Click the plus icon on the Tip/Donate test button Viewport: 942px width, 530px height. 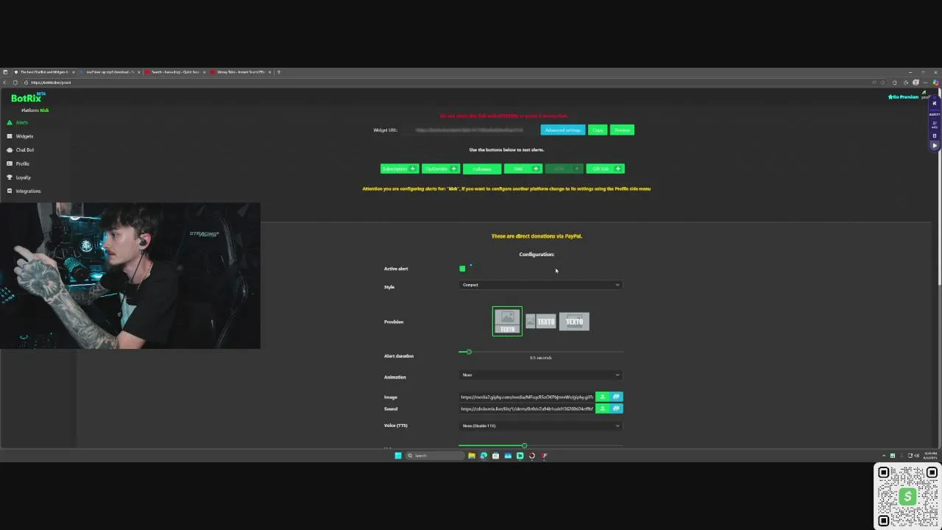pyautogui.click(x=453, y=169)
